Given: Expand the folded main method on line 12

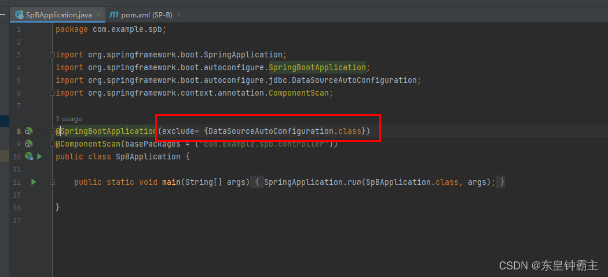Looking at the screenshot, I should coord(52,182).
